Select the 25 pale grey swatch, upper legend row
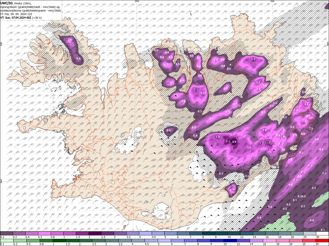The image size is (329, 246). pos(310,233)
